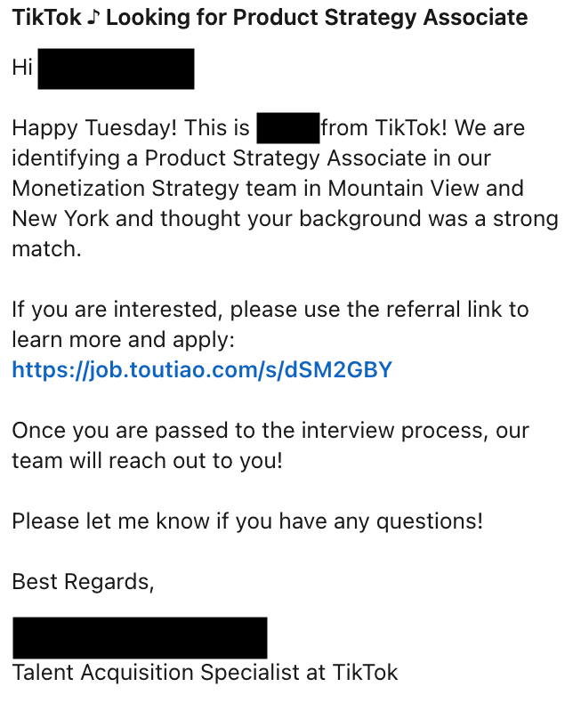Click 'Please let me know if you have any questions!'
This screenshot has width=573, height=703.
pyautogui.click(x=247, y=521)
